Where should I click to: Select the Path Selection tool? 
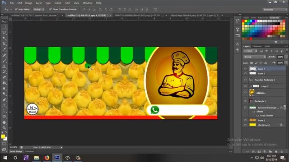[4, 111]
